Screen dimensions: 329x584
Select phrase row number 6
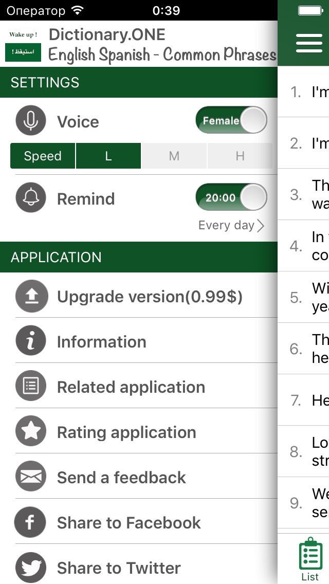pos(303,349)
